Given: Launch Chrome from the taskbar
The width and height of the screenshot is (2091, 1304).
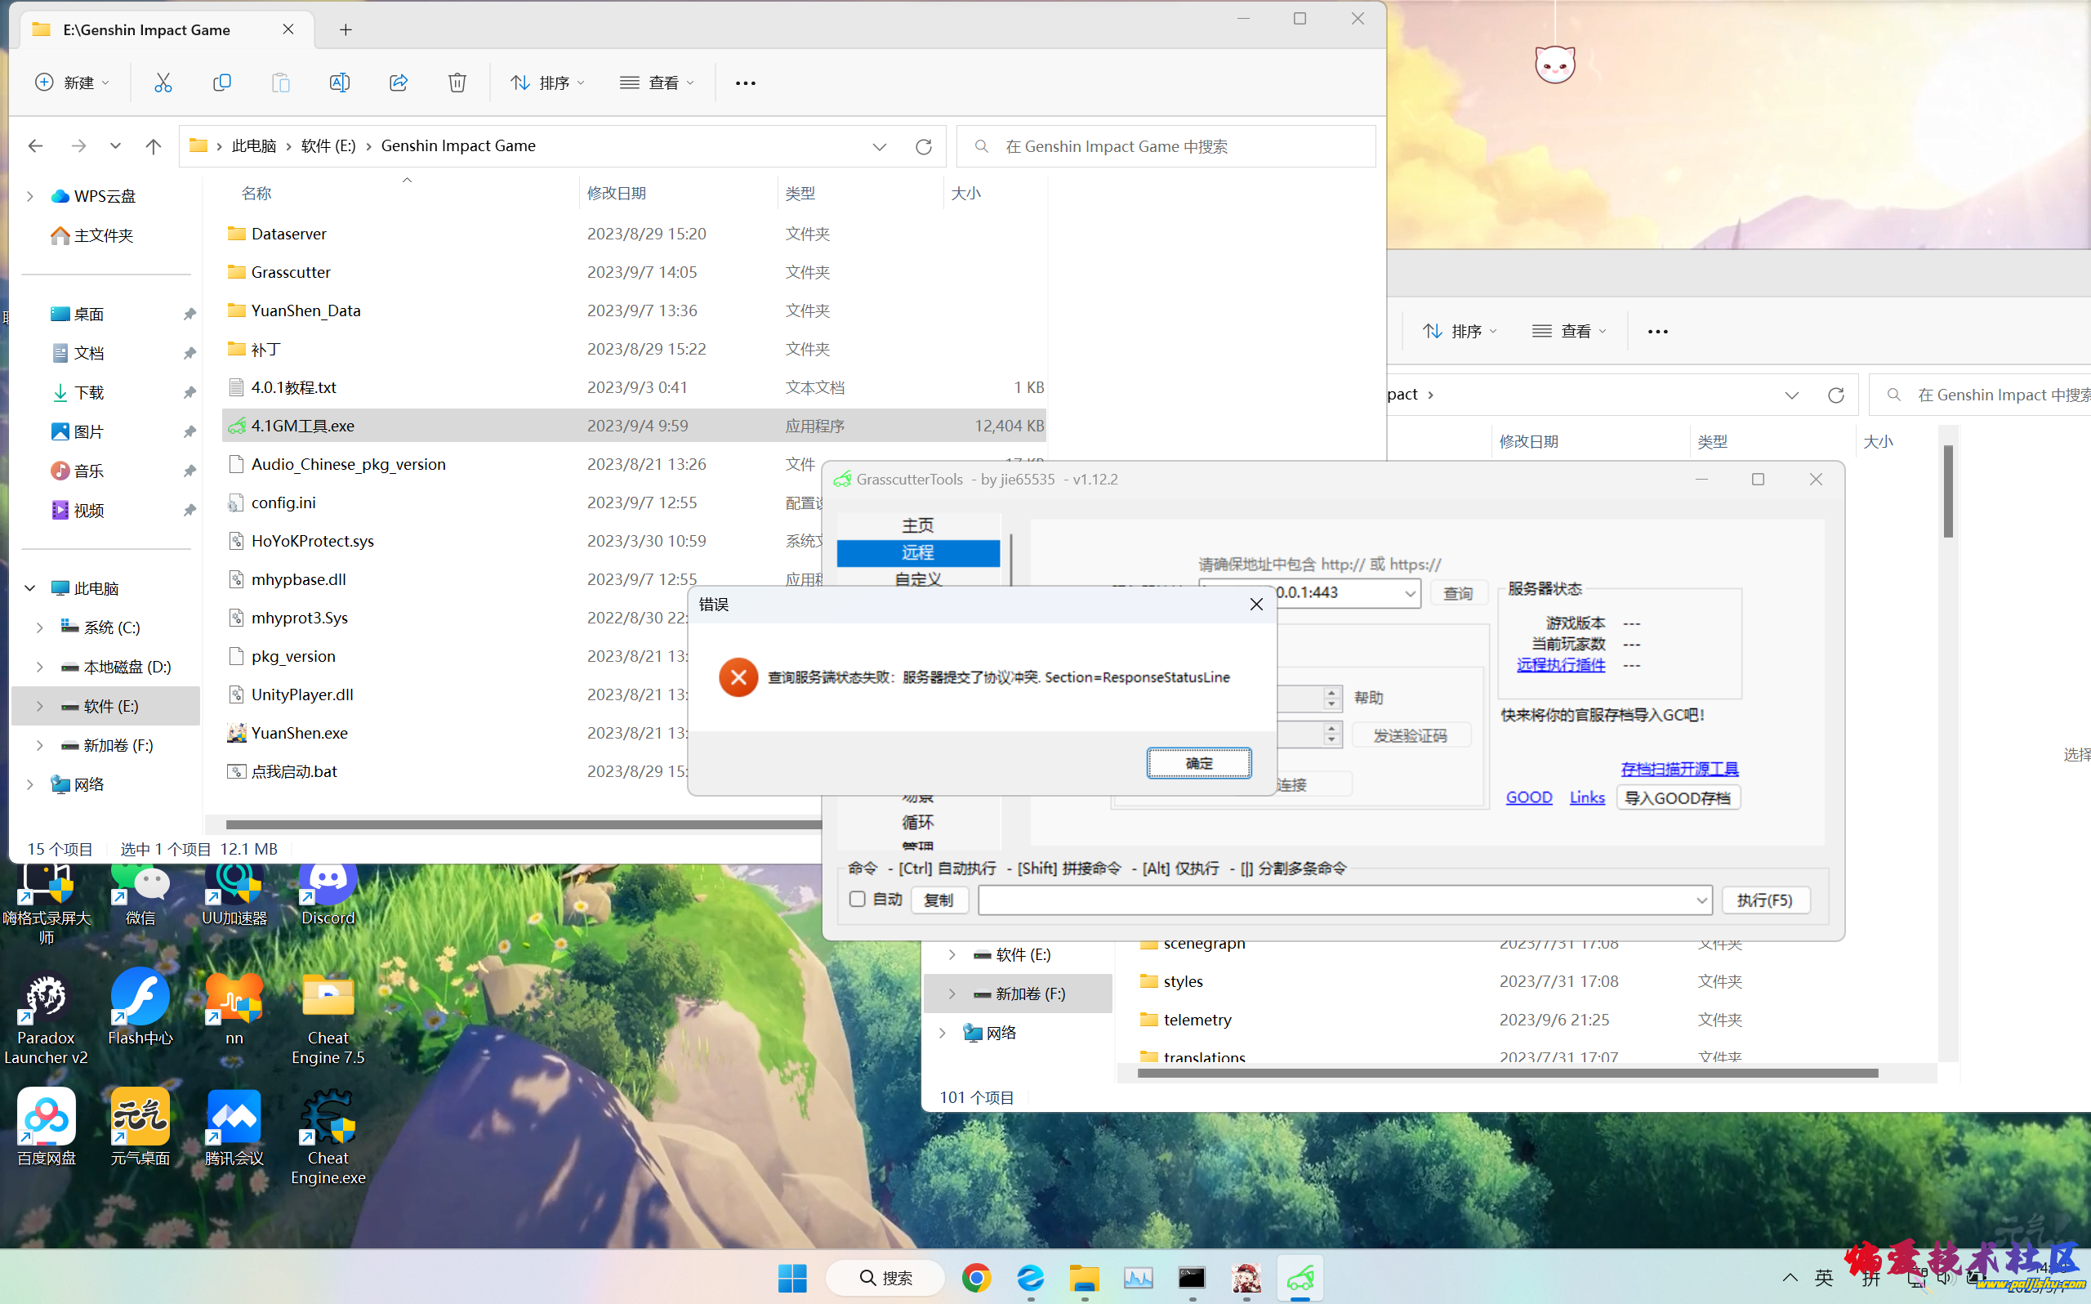Looking at the screenshot, I should 976,1277.
